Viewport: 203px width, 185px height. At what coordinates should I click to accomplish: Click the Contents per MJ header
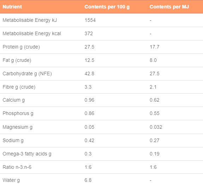click(x=169, y=7)
